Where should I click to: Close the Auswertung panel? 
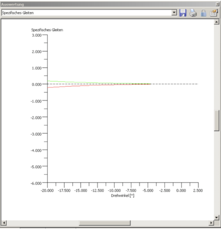(x=218, y=4)
